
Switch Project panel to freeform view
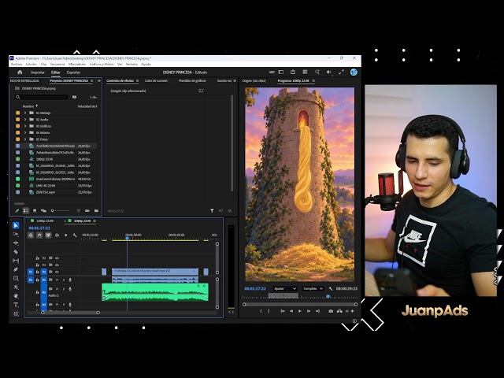pyautogui.click(x=43, y=210)
